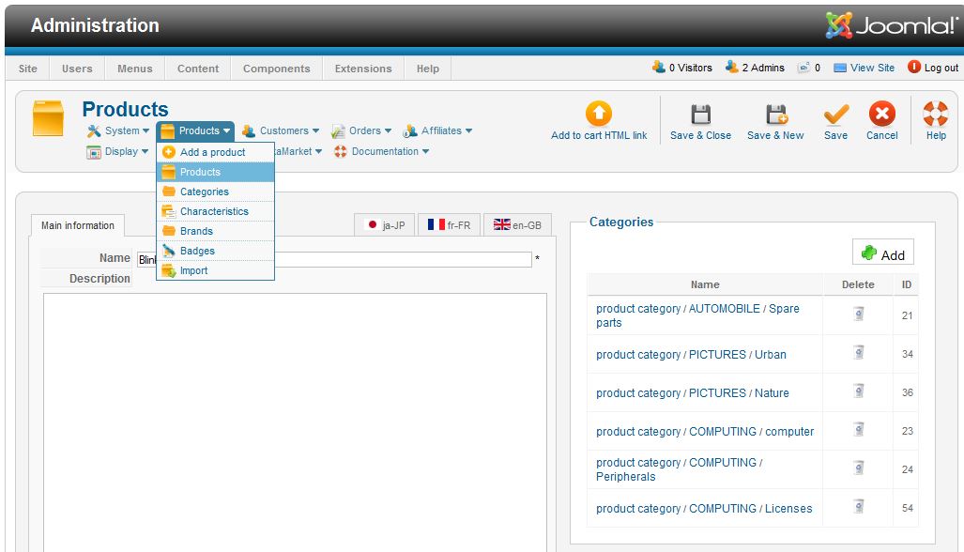Open product category / COMPUTING / computer
Viewport: 964px width, 552px height.
tap(705, 432)
